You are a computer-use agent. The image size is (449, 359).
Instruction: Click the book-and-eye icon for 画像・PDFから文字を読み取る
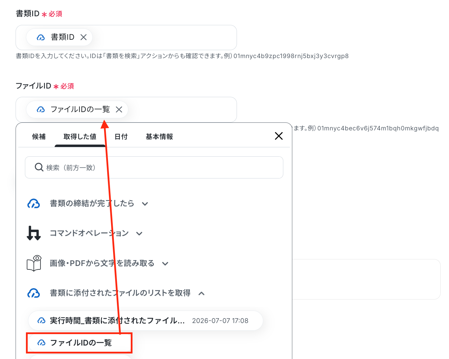click(x=34, y=263)
